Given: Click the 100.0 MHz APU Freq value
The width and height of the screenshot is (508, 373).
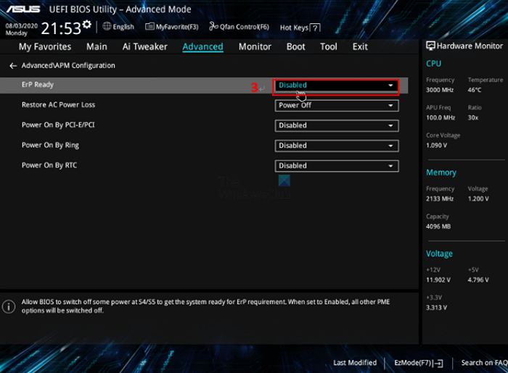Looking at the screenshot, I should point(441,117).
